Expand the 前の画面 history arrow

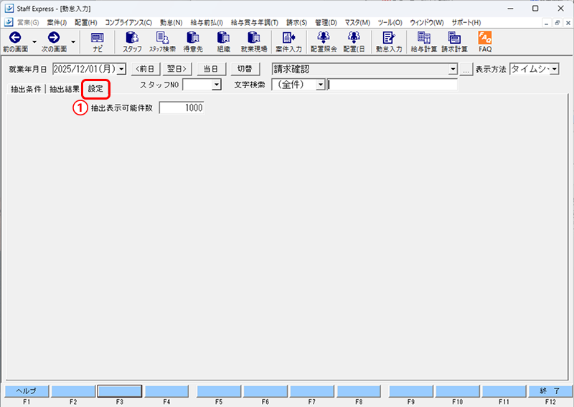point(34,42)
